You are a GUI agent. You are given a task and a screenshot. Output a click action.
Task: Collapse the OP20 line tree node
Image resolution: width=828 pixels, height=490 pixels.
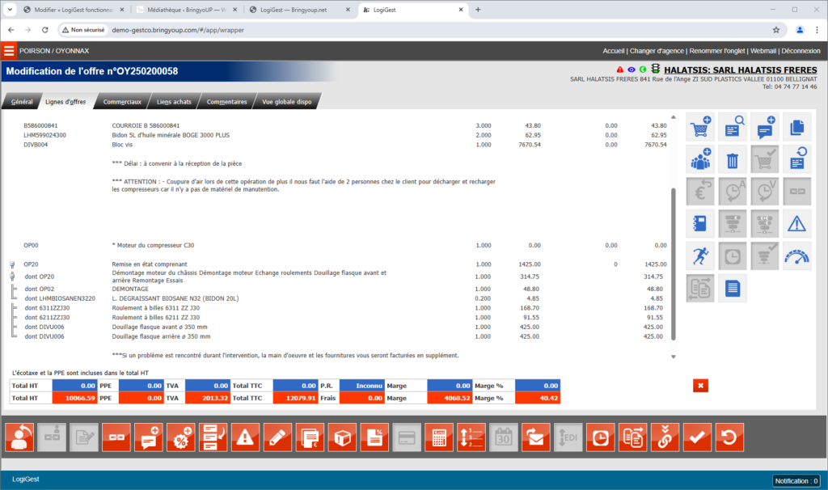coord(12,264)
